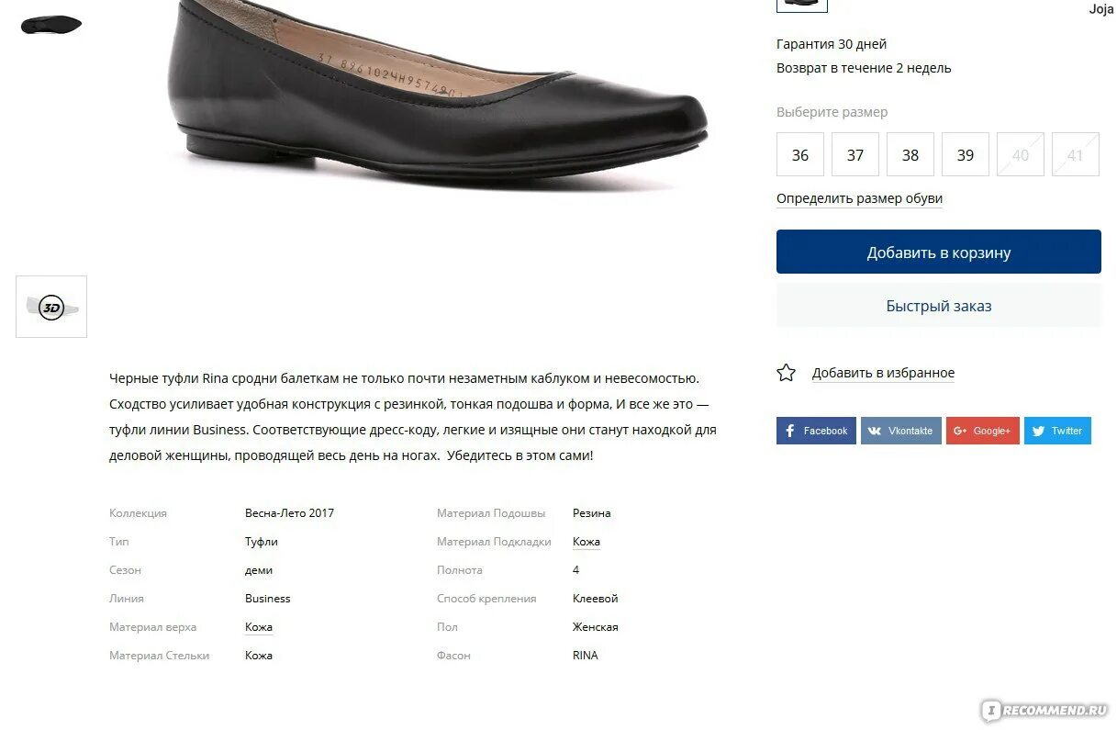Choose shoe size 39
1117x730 pixels.
click(x=966, y=154)
